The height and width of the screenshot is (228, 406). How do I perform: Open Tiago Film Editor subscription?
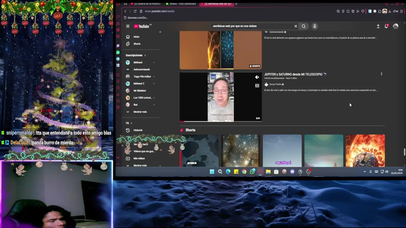click(x=142, y=77)
